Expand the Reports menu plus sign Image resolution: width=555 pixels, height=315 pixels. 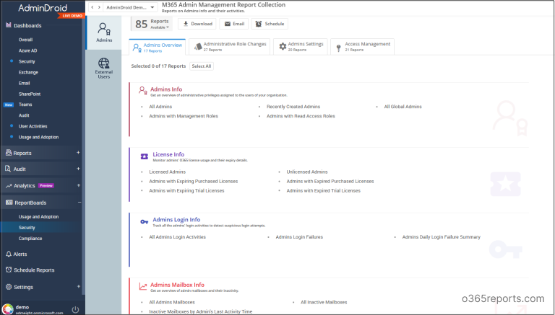pyautogui.click(x=78, y=153)
